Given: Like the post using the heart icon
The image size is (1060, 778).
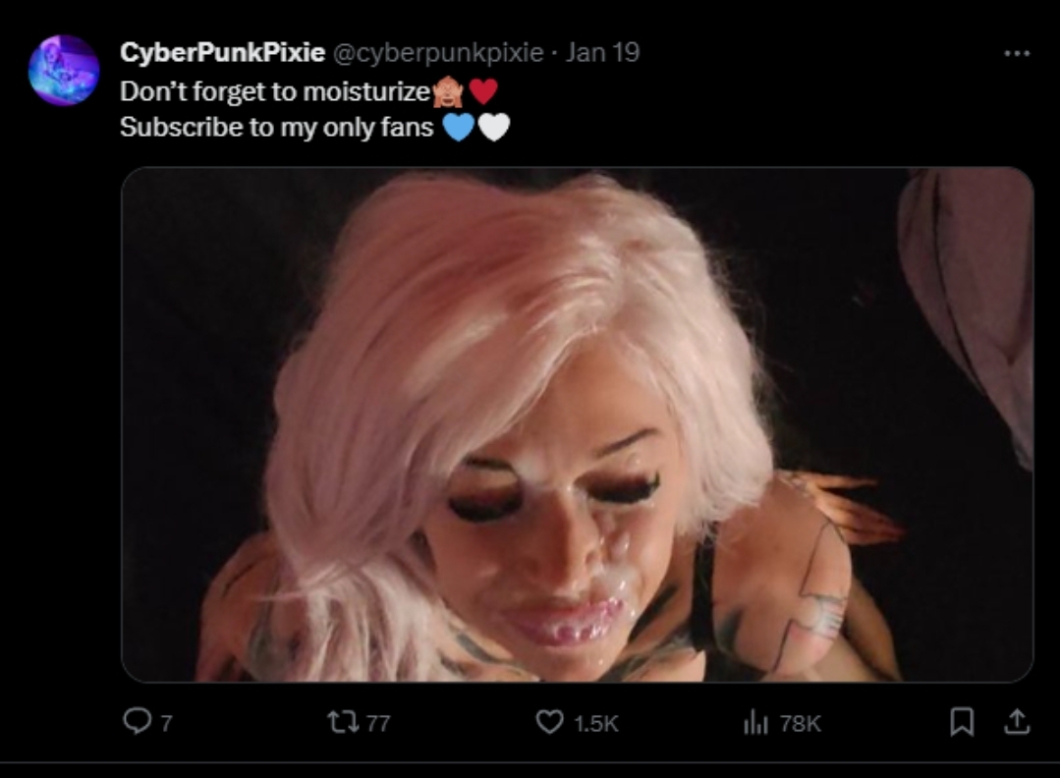Looking at the screenshot, I should 549,722.
